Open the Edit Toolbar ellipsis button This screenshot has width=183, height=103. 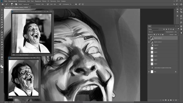(2, 62)
